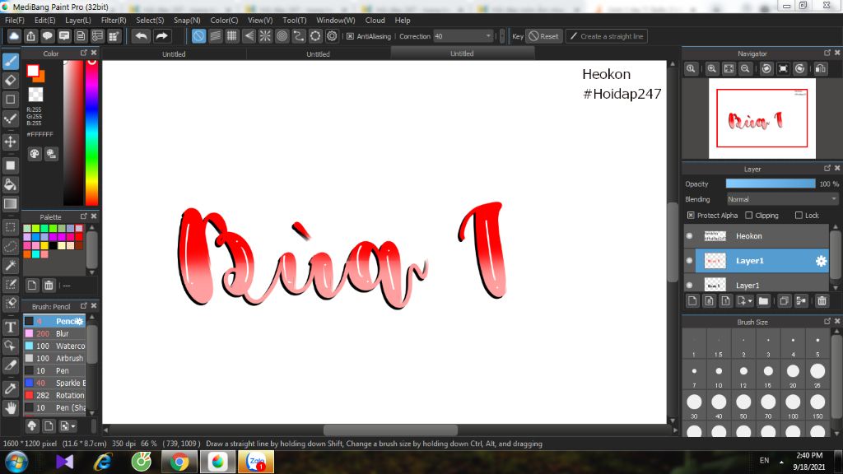This screenshot has width=843, height=474.
Task: Enable the Clipping checkbox
Action: point(748,216)
